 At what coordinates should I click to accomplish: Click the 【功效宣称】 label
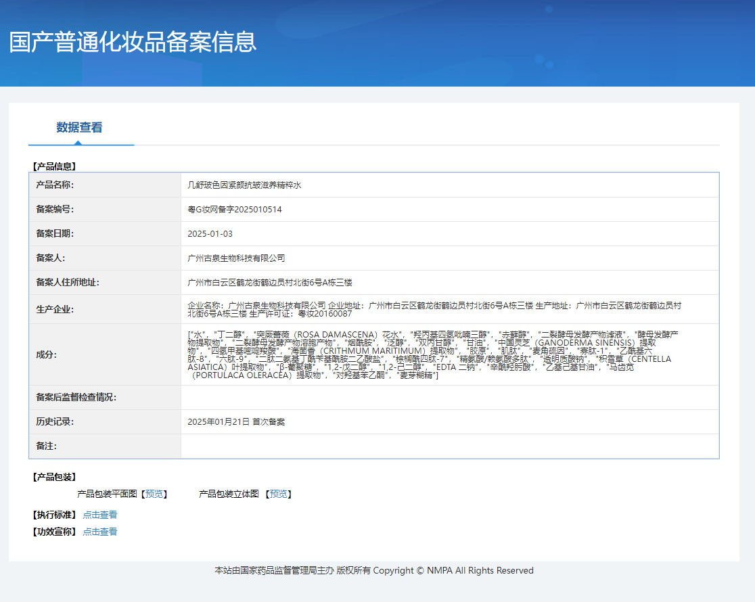pos(54,532)
